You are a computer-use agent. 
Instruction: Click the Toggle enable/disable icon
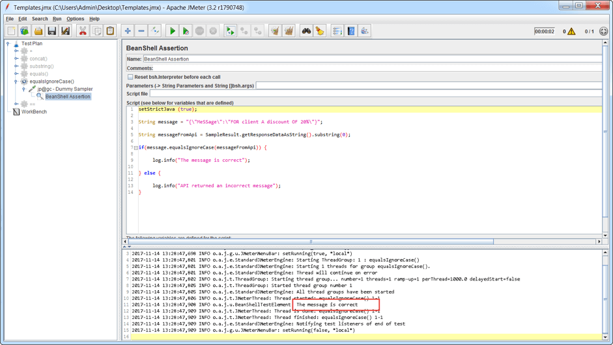(x=155, y=31)
